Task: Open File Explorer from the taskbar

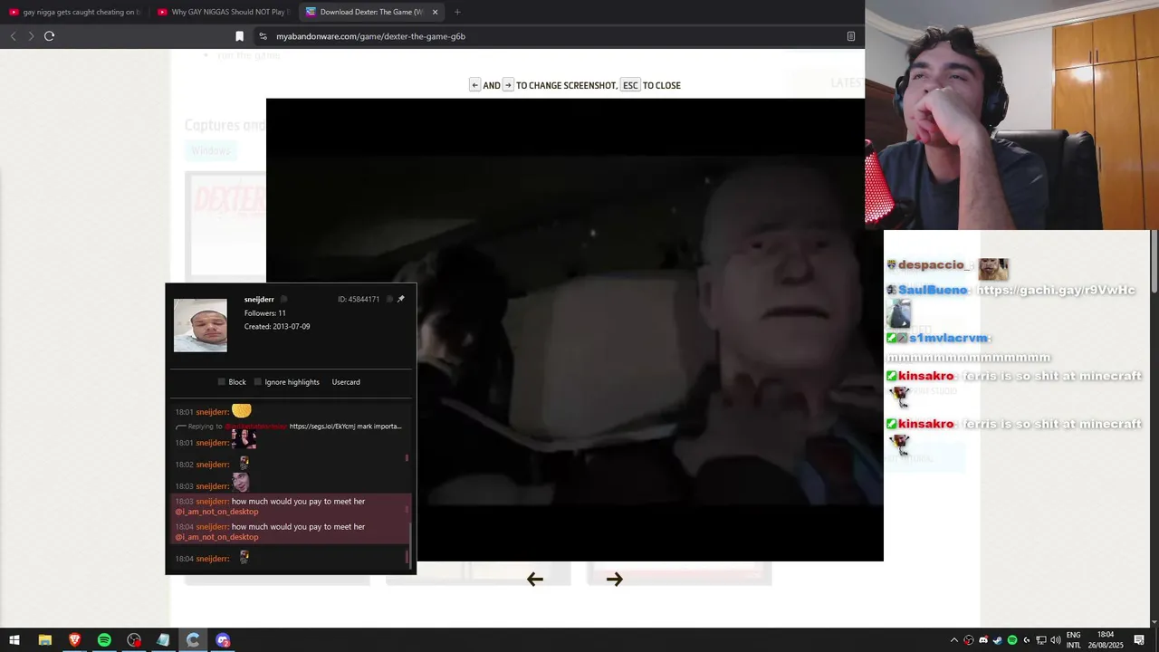Action: (44, 640)
